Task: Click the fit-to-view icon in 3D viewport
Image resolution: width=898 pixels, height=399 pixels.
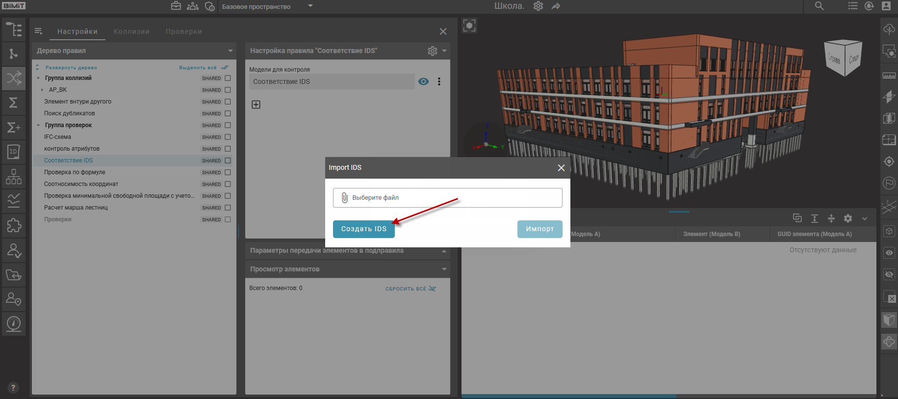Action: click(469, 26)
